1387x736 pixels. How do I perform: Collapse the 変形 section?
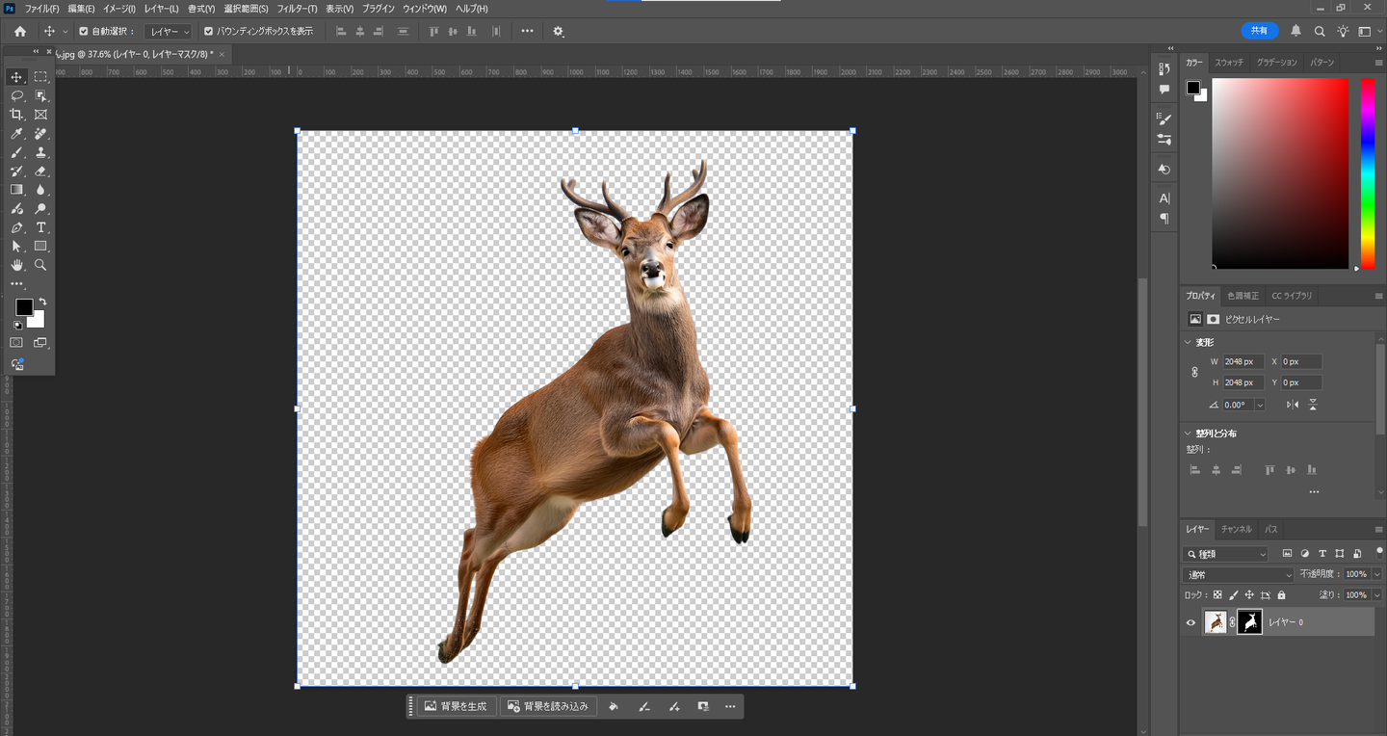pos(1188,342)
